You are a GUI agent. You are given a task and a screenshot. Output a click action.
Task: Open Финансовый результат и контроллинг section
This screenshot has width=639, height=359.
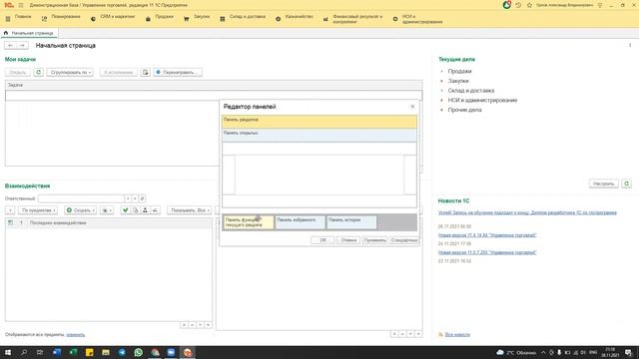pos(353,19)
